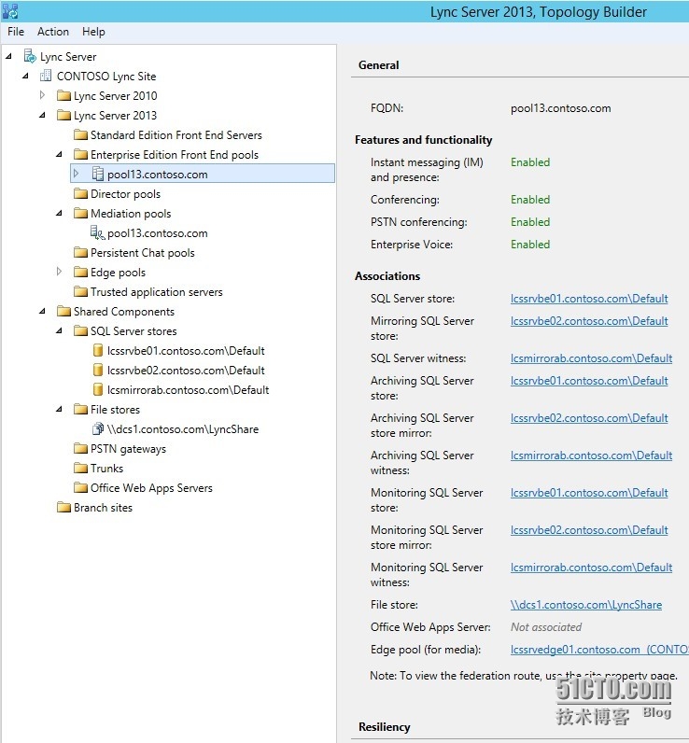Select Persistent Chat pools in the tree
This screenshot has width=689, height=743.
coord(143,253)
